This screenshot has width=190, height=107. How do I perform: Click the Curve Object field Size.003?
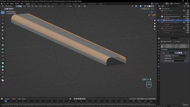[179, 56]
